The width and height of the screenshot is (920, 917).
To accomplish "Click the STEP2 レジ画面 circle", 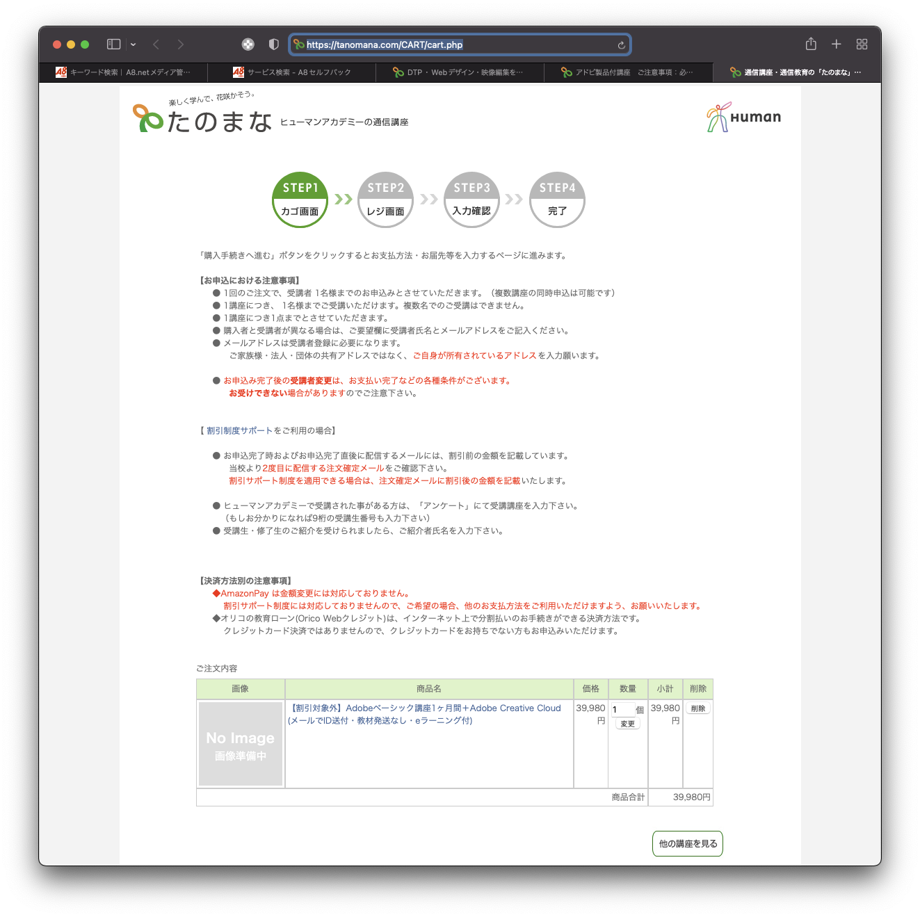I will coord(386,200).
